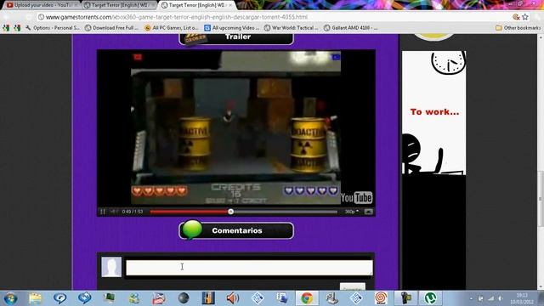Mute the trailer video volume
This screenshot has width=544, height=306.
point(113,212)
